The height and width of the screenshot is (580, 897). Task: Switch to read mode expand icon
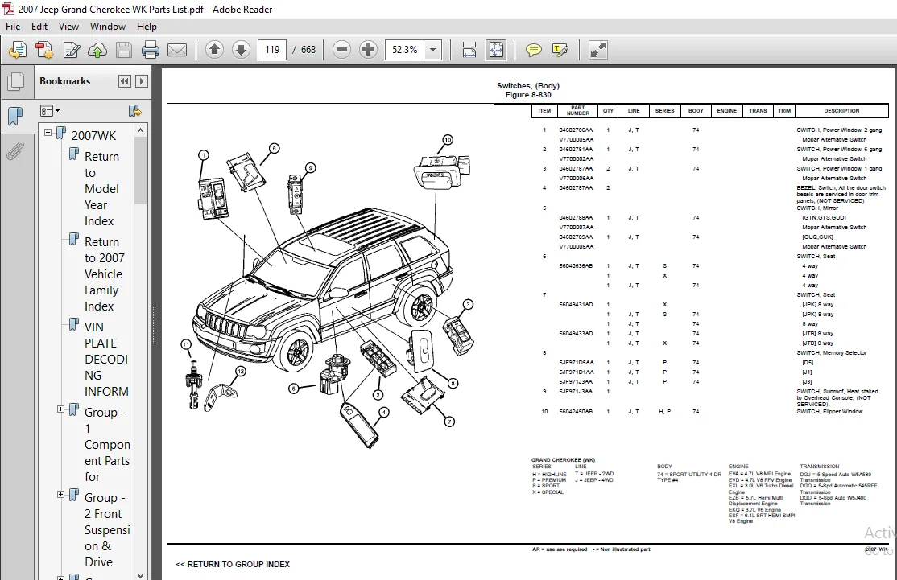tap(597, 51)
